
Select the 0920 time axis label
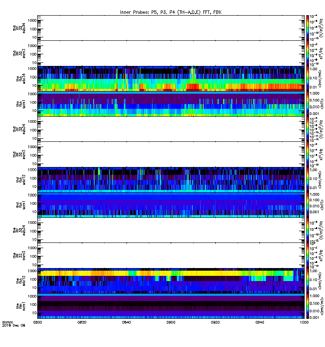(x=215, y=322)
